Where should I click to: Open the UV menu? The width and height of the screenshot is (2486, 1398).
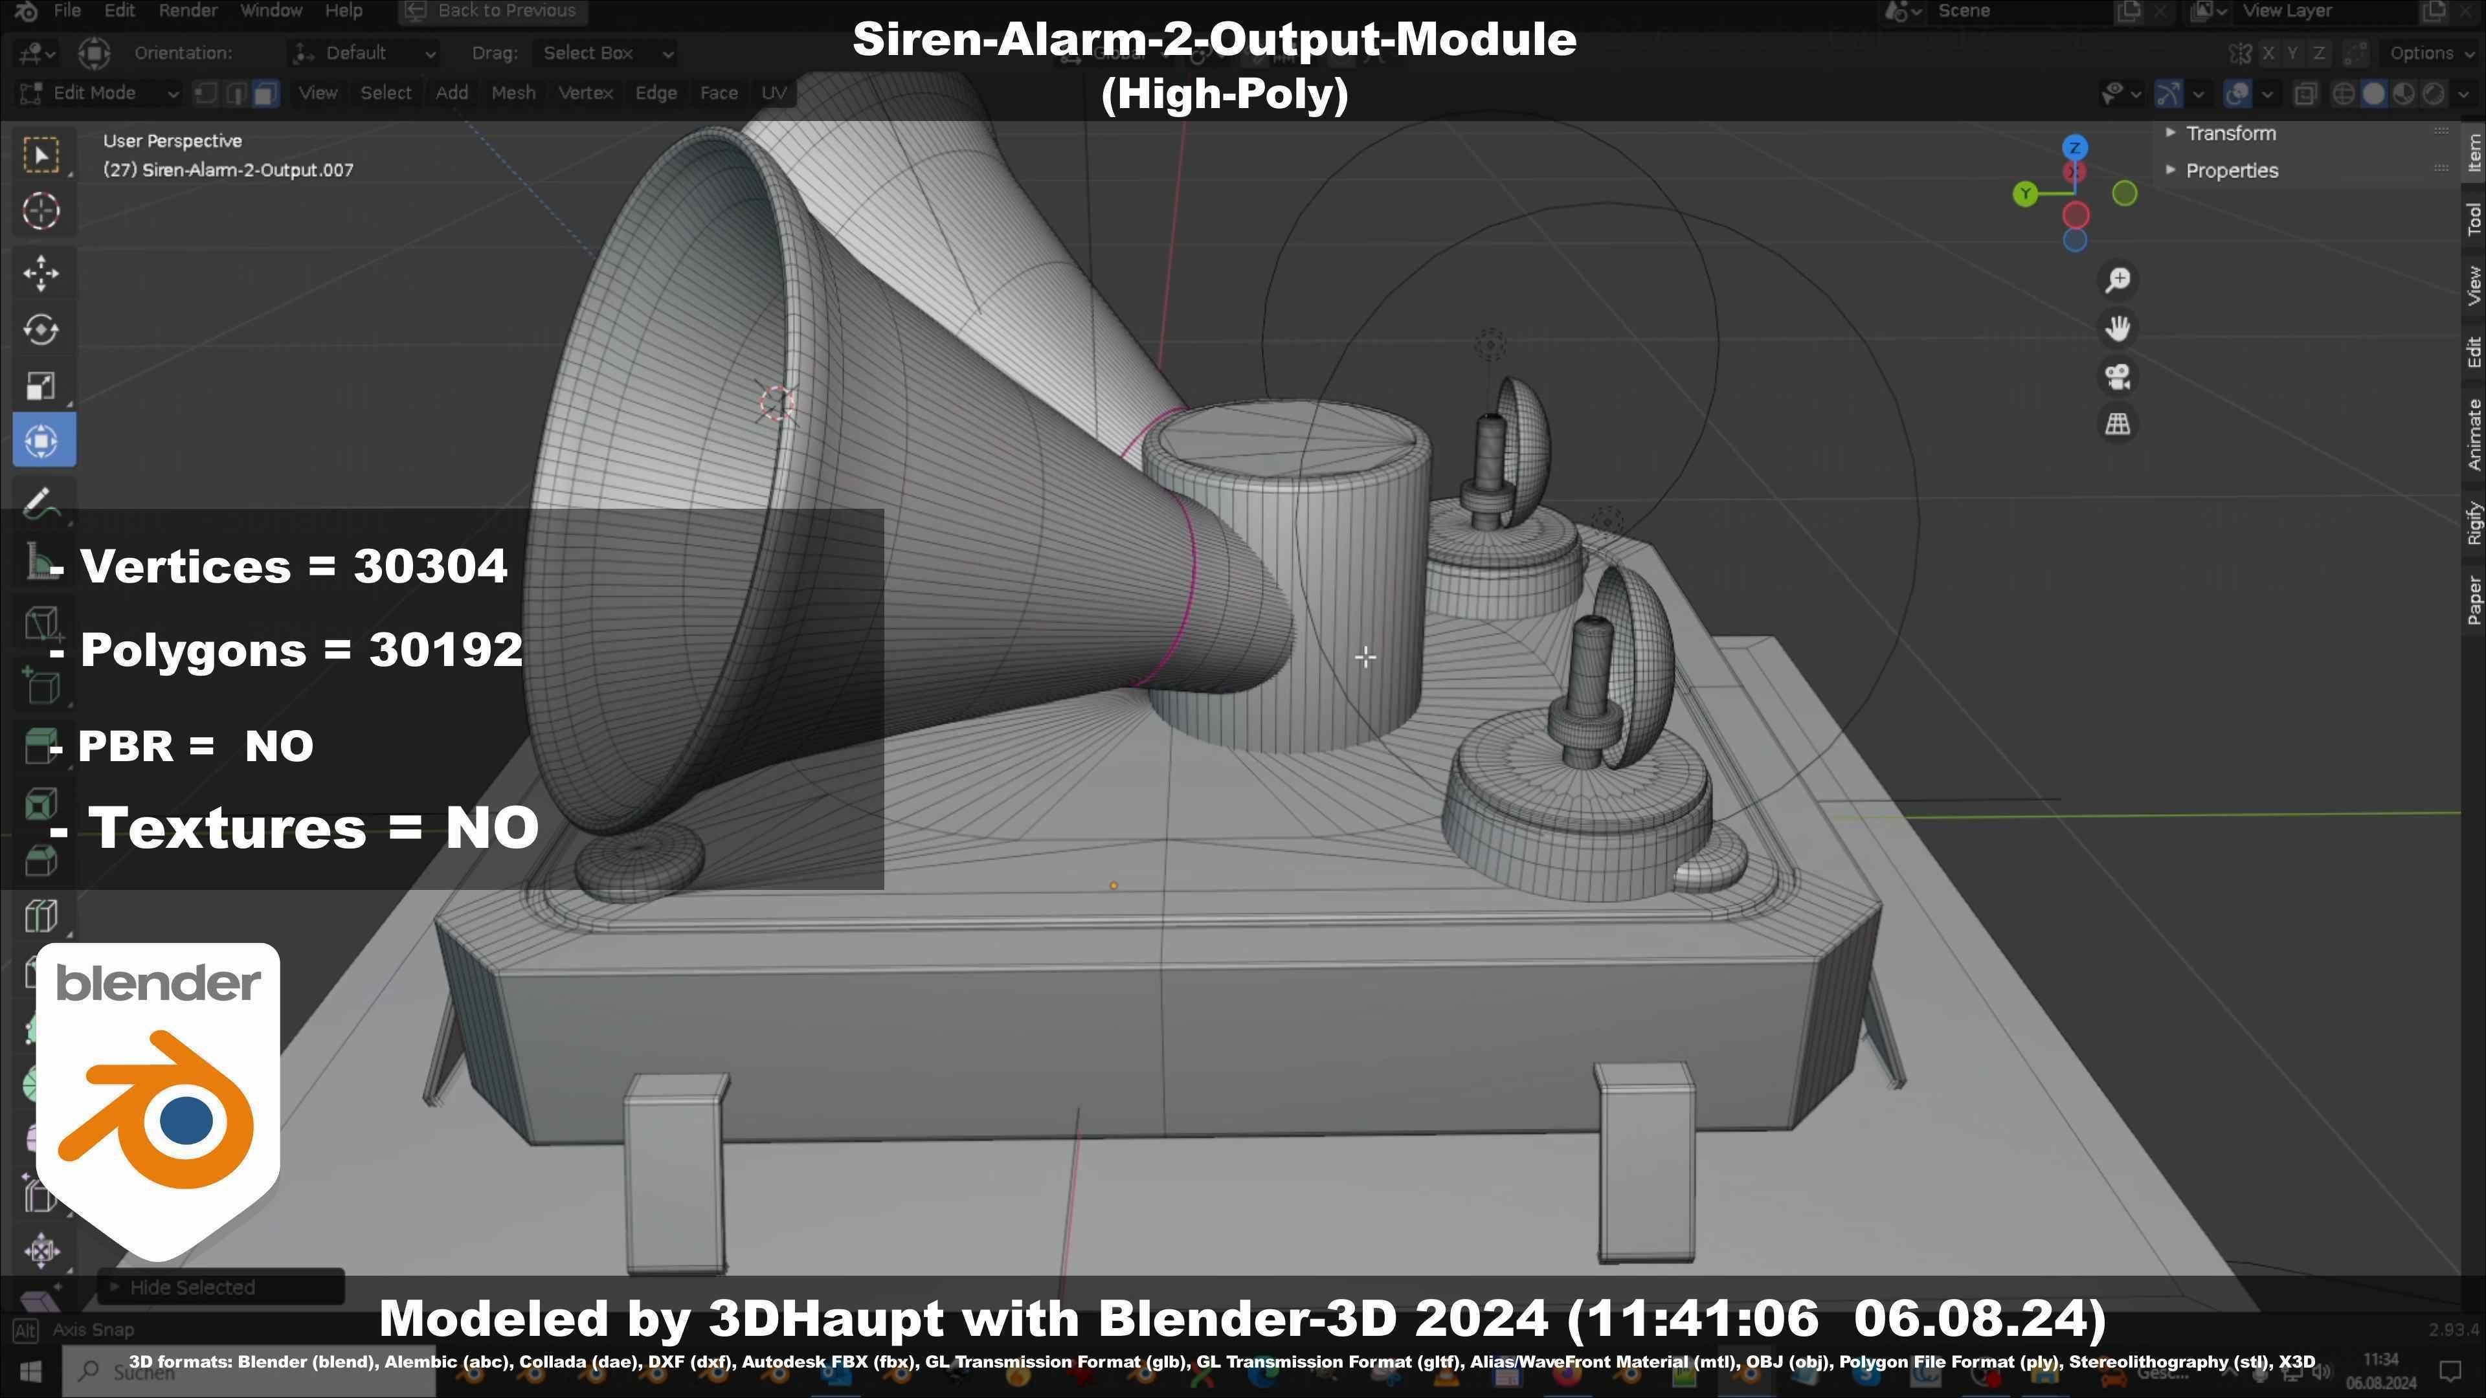[773, 93]
